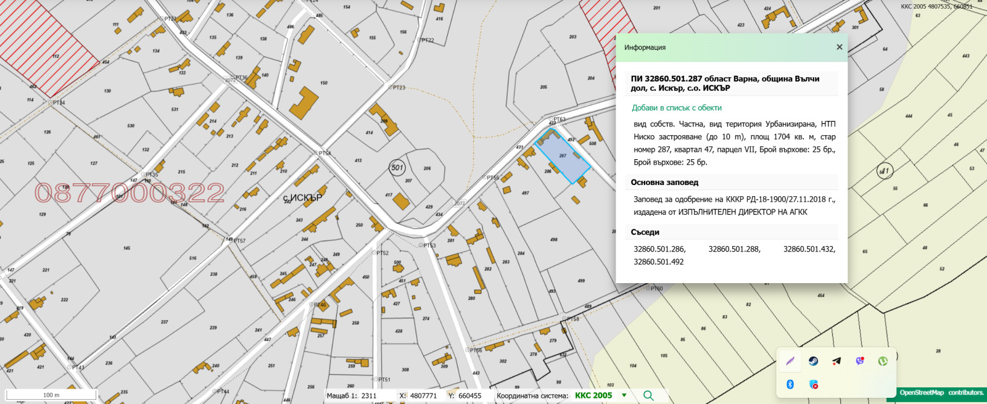Click the purple feather tray icon
The width and height of the screenshot is (987, 404).
[790, 361]
